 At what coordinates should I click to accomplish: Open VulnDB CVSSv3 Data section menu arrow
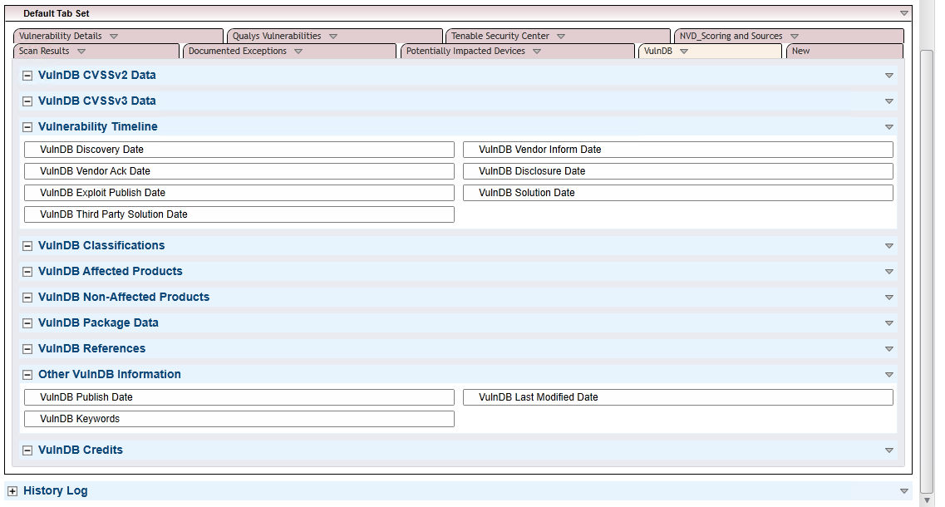889,101
